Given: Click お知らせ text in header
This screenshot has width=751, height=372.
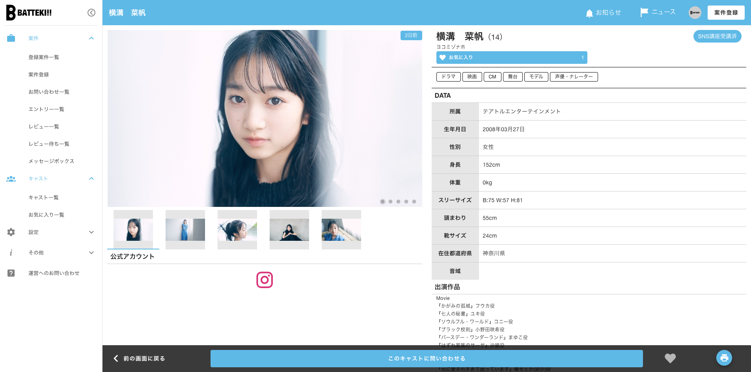Looking at the screenshot, I should (608, 13).
